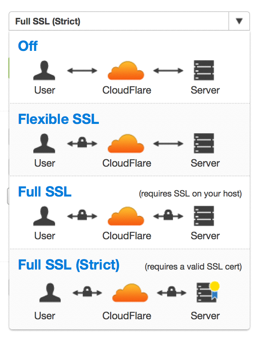Select the Flexible SSL option heading
Image resolution: width=259 pixels, height=341 pixels.
pyautogui.click(x=59, y=119)
